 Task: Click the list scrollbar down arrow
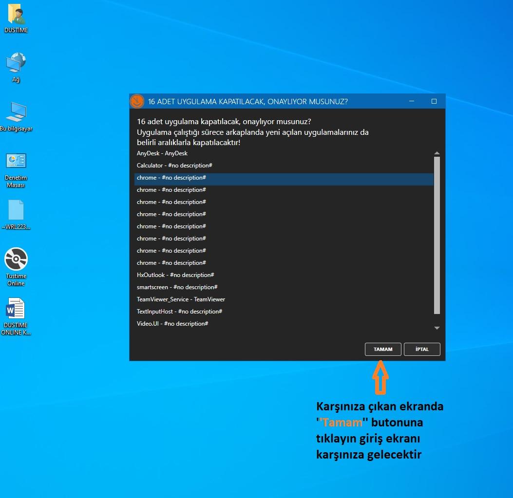(437, 328)
